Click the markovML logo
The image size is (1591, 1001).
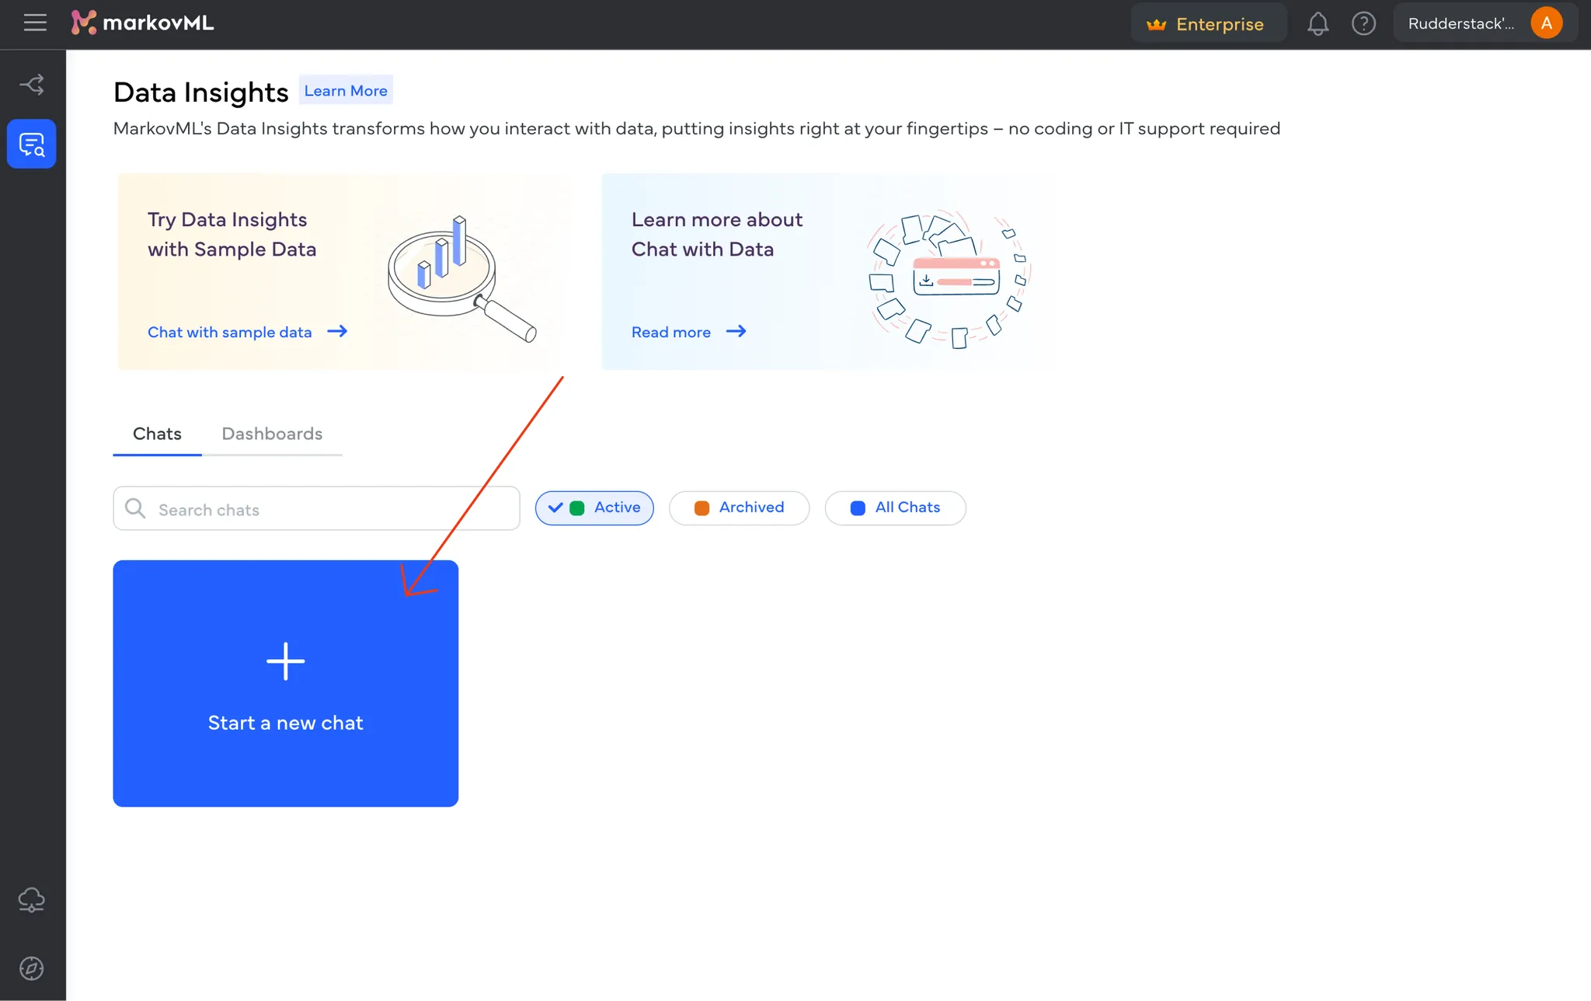pyautogui.click(x=143, y=23)
